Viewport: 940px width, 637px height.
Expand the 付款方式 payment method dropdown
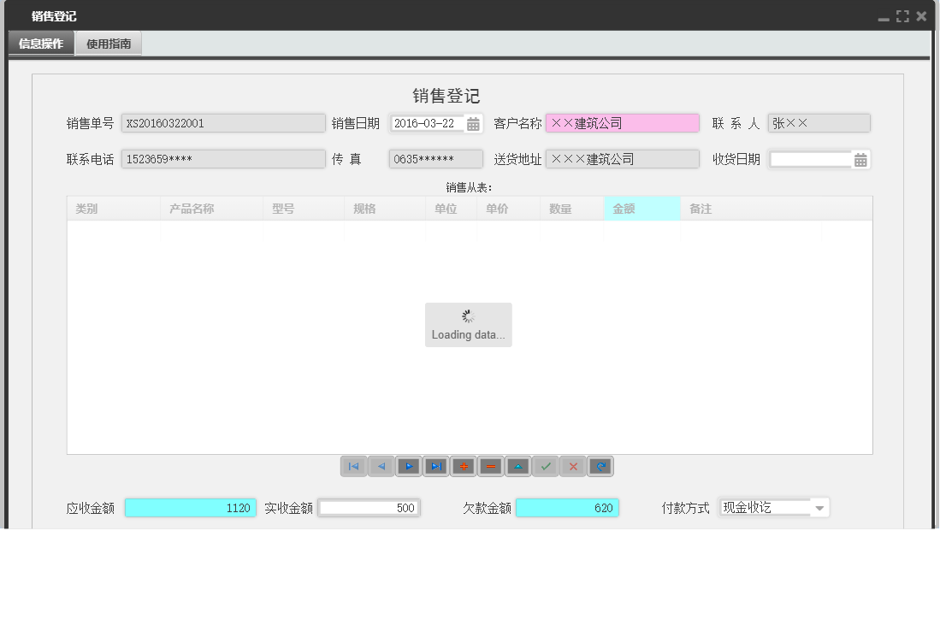click(820, 507)
